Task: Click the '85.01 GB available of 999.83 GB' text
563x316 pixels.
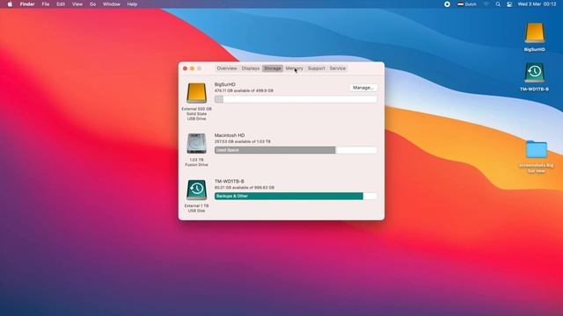Action: click(245, 187)
